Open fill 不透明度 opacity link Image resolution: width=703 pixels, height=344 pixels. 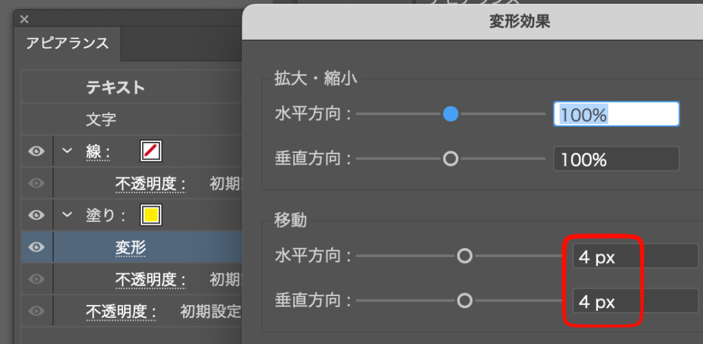point(150,280)
